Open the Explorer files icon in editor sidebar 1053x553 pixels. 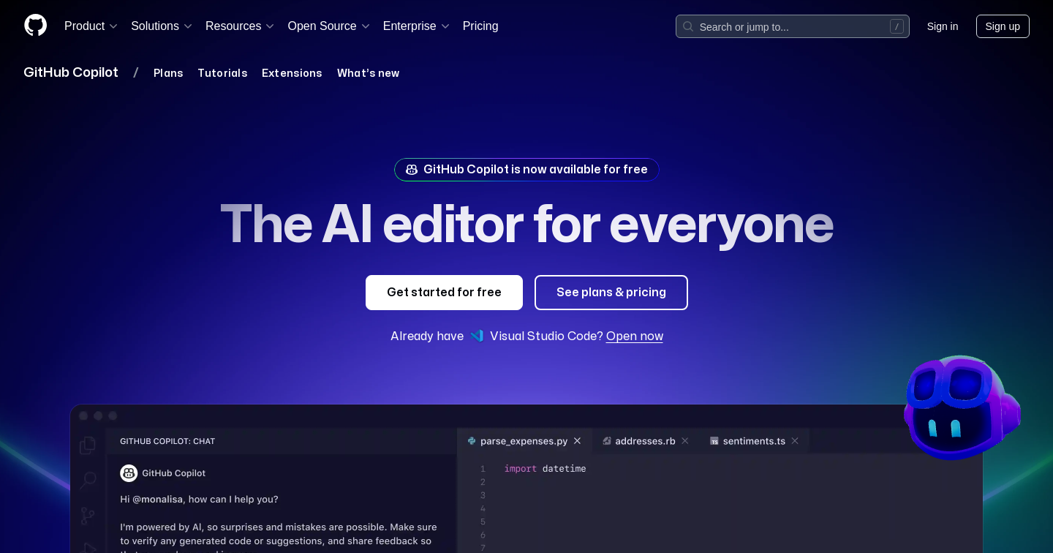click(88, 445)
